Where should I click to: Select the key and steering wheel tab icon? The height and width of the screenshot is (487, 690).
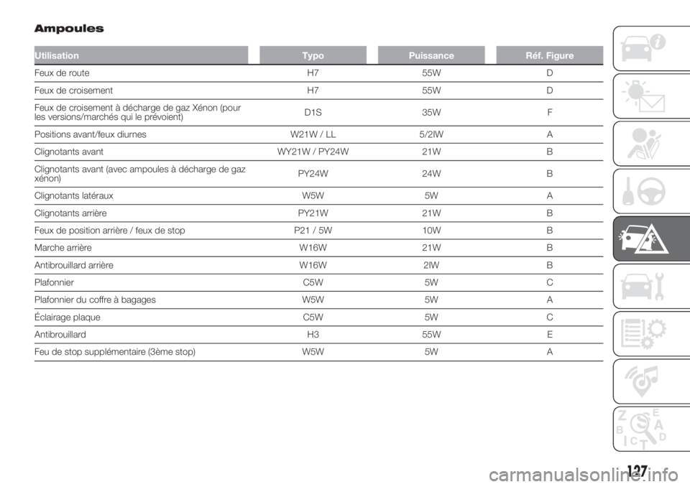coord(651,191)
